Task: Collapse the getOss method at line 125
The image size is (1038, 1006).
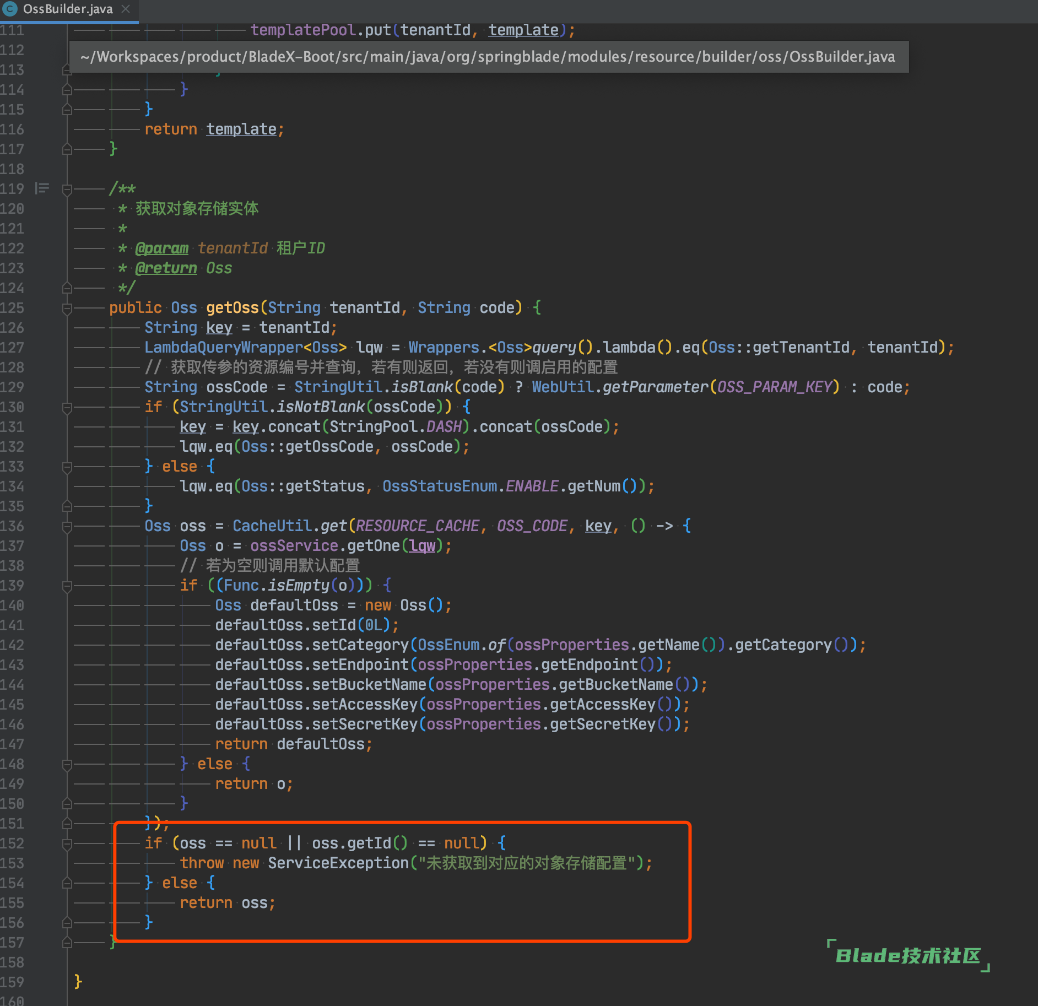Action: pyautogui.click(x=67, y=308)
